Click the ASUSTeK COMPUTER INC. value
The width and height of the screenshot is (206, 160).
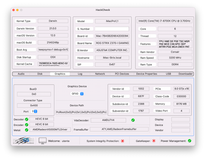(112, 50)
